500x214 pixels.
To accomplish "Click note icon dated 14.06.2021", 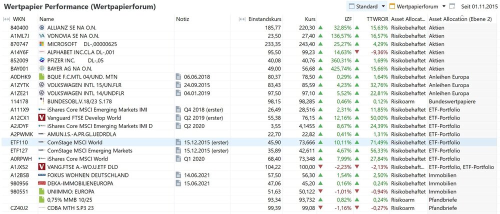I will point(178,175).
